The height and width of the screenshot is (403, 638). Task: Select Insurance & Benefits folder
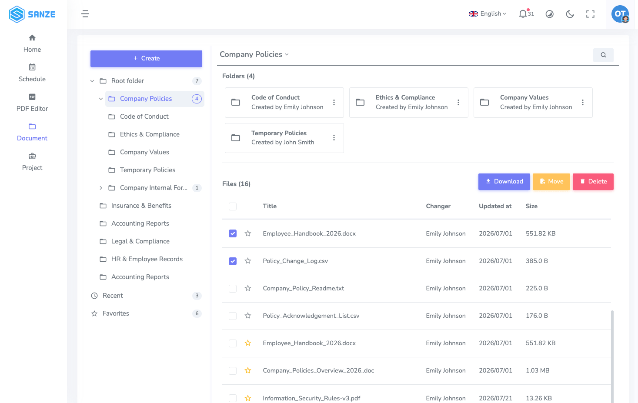point(141,206)
